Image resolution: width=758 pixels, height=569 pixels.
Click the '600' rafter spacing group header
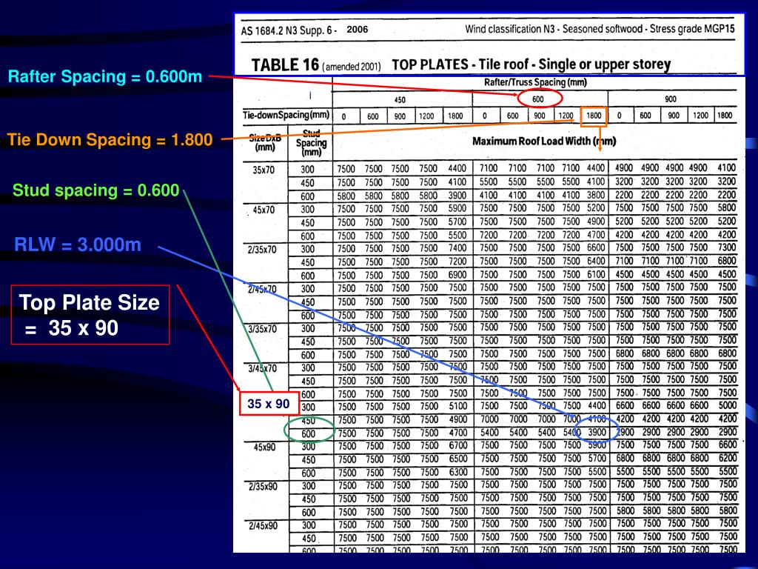(538, 99)
